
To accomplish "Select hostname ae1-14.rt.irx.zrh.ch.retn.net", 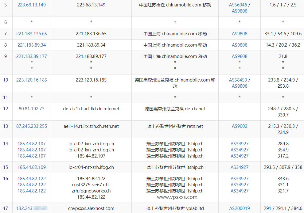I will 91,126.
